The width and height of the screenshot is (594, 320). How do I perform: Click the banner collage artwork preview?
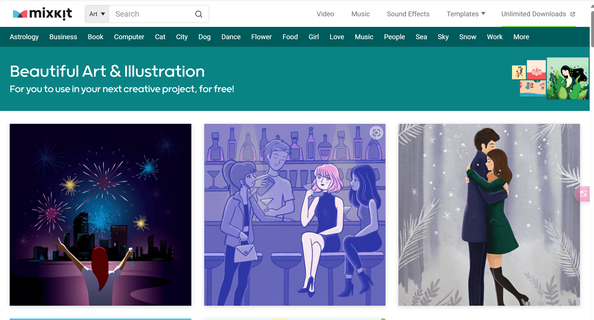550,79
